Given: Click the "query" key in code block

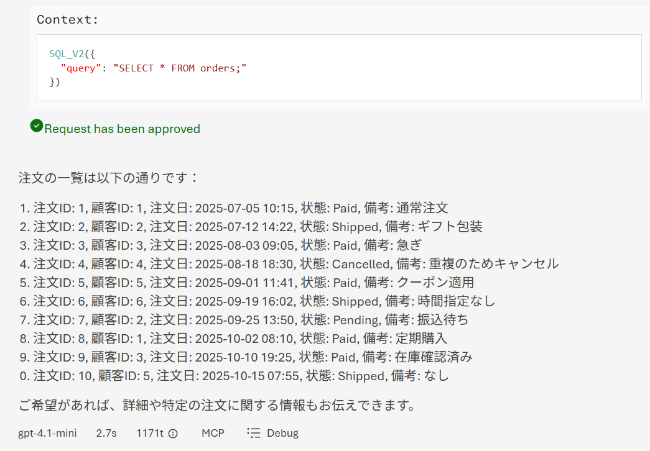Looking at the screenshot, I should tap(81, 68).
